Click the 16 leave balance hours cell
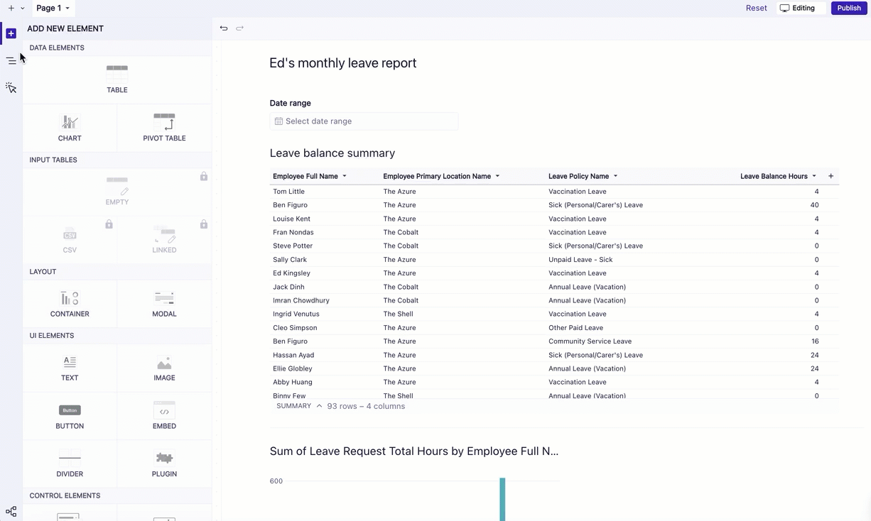871x521 pixels. [x=815, y=341]
